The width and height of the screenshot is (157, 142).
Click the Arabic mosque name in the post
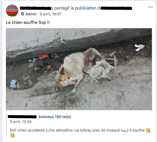pyautogui.click(x=125, y=130)
